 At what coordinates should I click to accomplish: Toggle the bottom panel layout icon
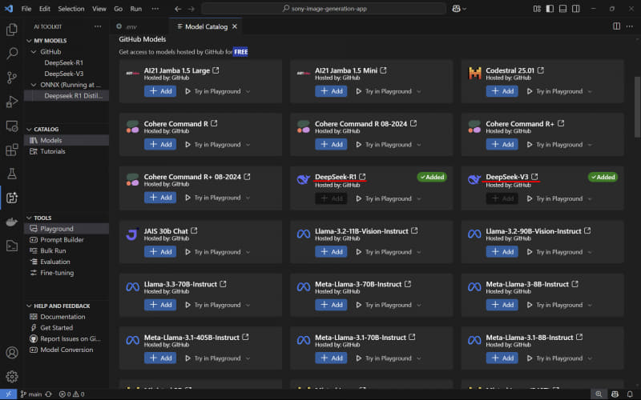pos(563,9)
